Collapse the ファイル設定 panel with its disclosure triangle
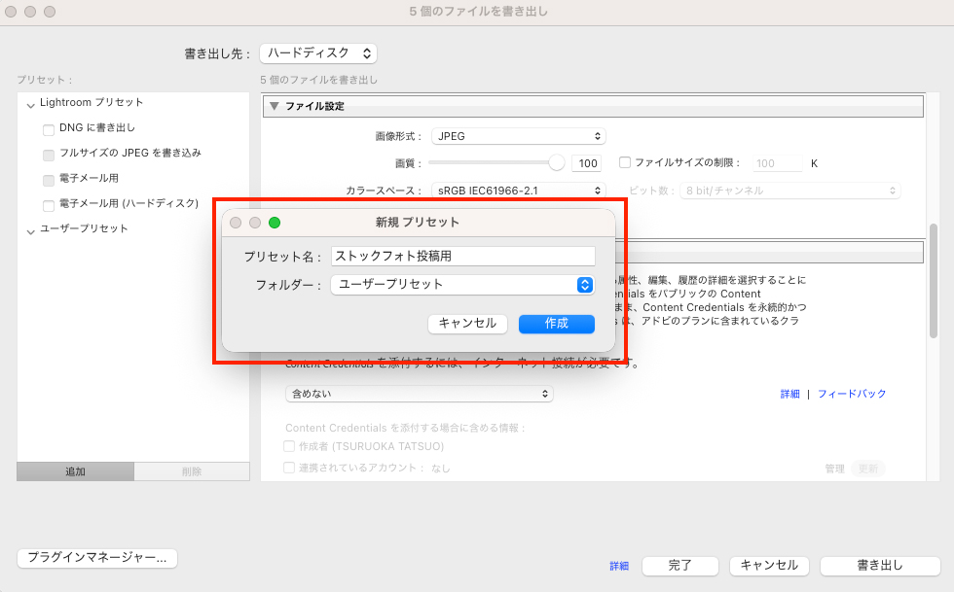This screenshot has width=954, height=592. click(x=275, y=106)
